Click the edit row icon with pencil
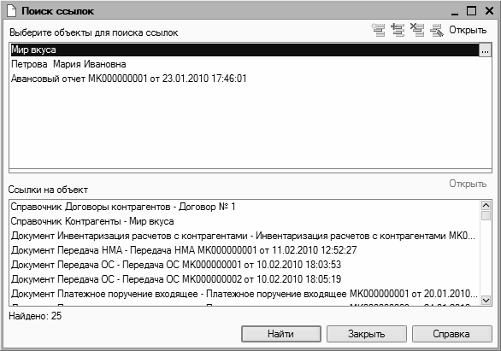The height and width of the screenshot is (351, 501). coord(437,30)
